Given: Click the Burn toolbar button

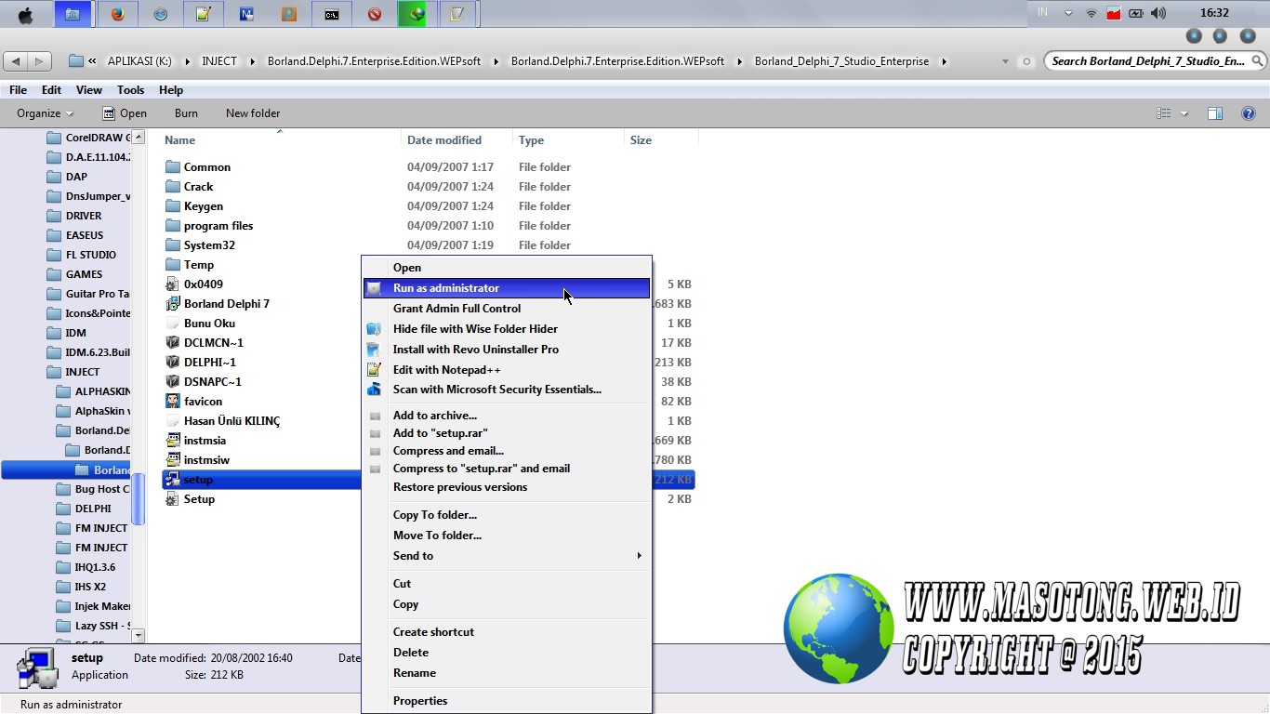Looking at the screenshot, I should coord(186,113).
